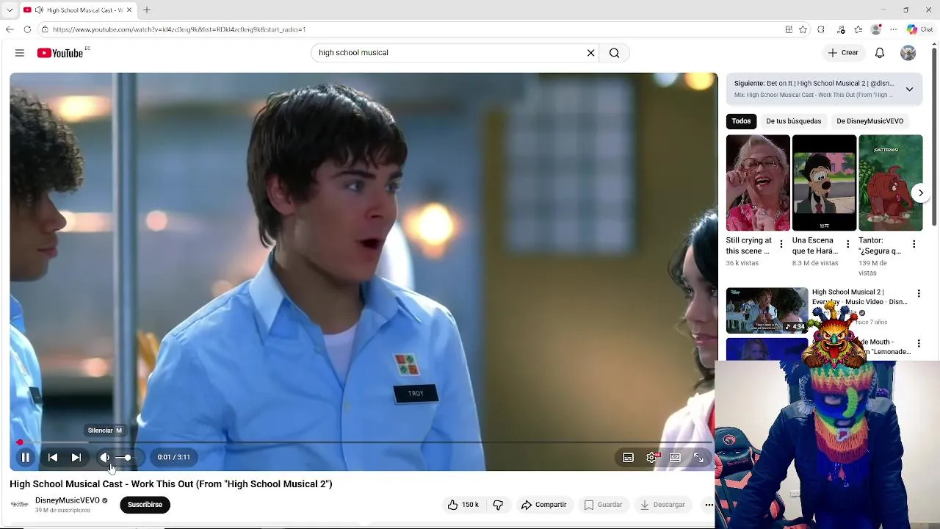Open the player settings gear
Screen dimensions: 940x529
coord(651,458)
